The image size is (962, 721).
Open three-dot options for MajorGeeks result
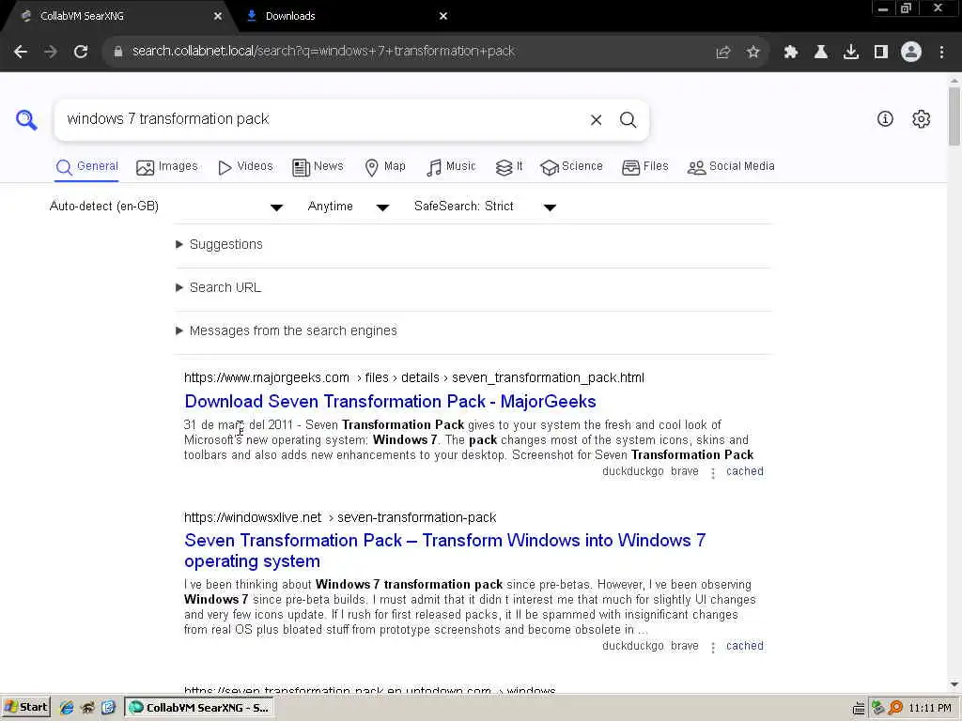click(x=713, y=473)
